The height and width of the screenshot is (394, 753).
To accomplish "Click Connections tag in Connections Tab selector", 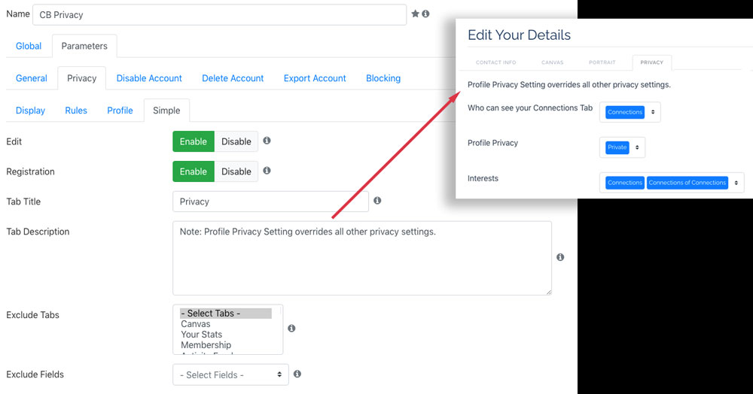I will pos(625,112).
